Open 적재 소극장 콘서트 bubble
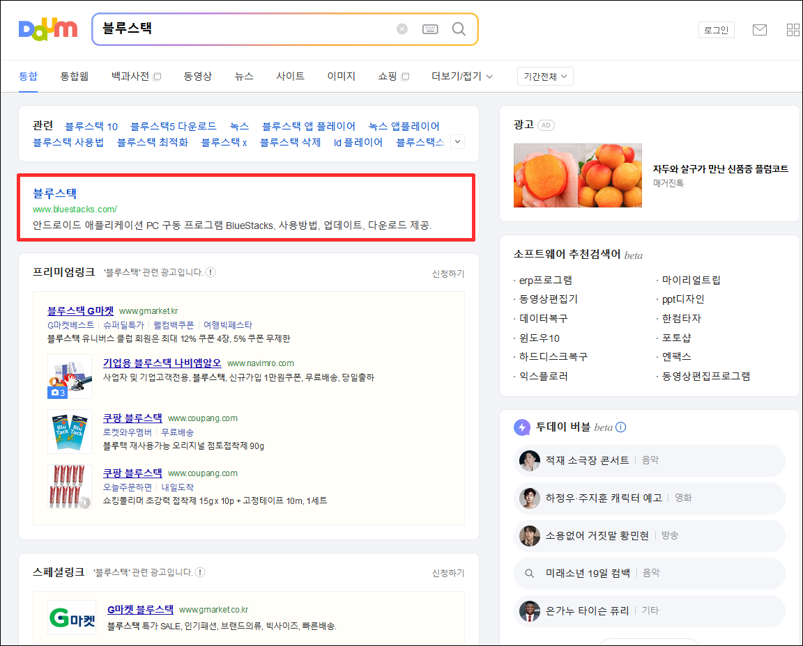 (650, 460)
